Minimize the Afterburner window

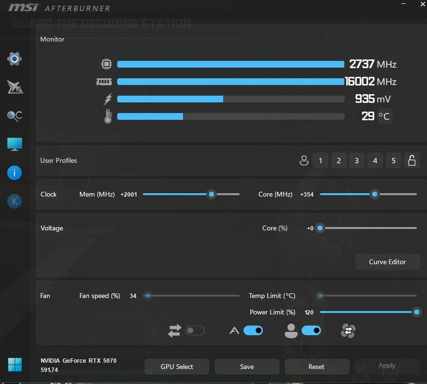click(404, 4)
